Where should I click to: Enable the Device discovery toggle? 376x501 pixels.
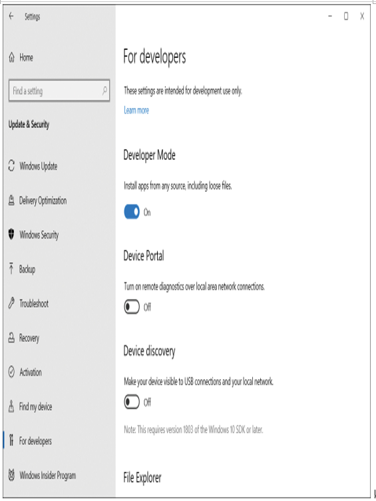132,402
